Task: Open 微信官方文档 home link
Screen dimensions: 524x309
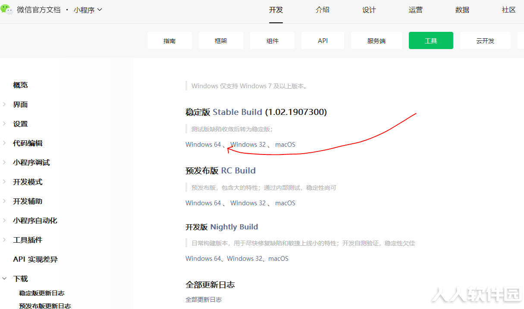Action: pyautogui.click(x=38, y=9)
